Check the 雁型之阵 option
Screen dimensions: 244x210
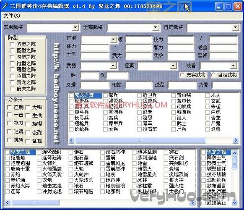click(x=12, y=70)
